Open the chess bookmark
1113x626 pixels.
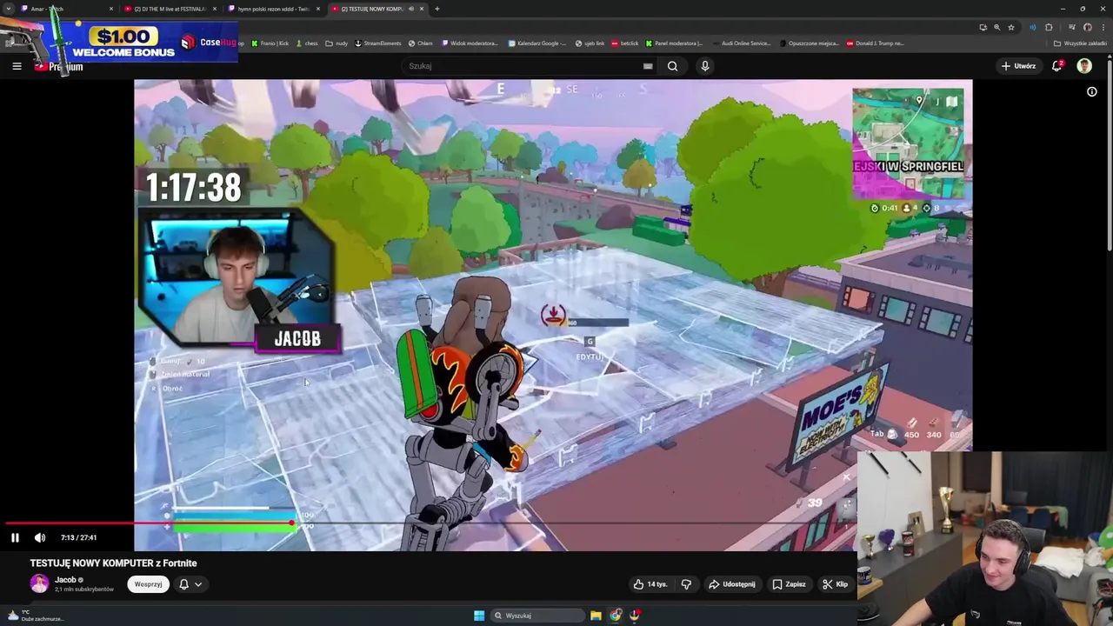306,43
